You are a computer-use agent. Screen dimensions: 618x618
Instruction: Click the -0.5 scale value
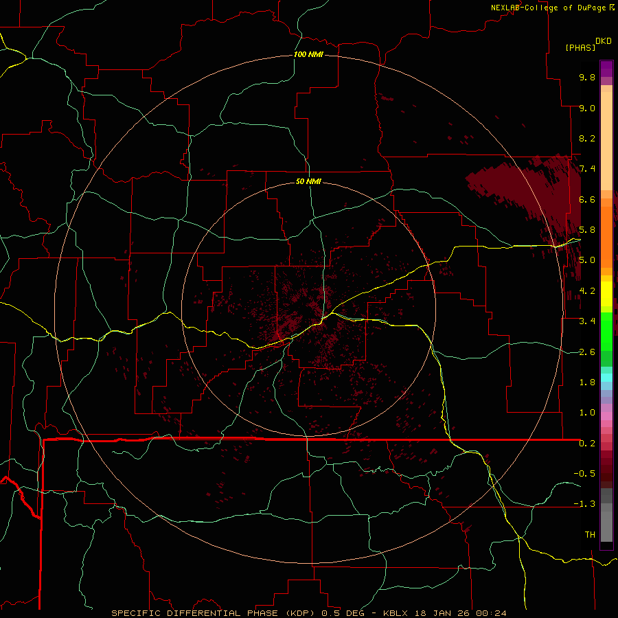(584, 474)
